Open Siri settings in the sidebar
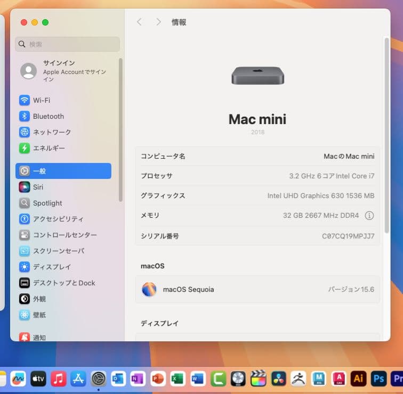The height and width of the screenshot is (394, 403). [63, 187]
